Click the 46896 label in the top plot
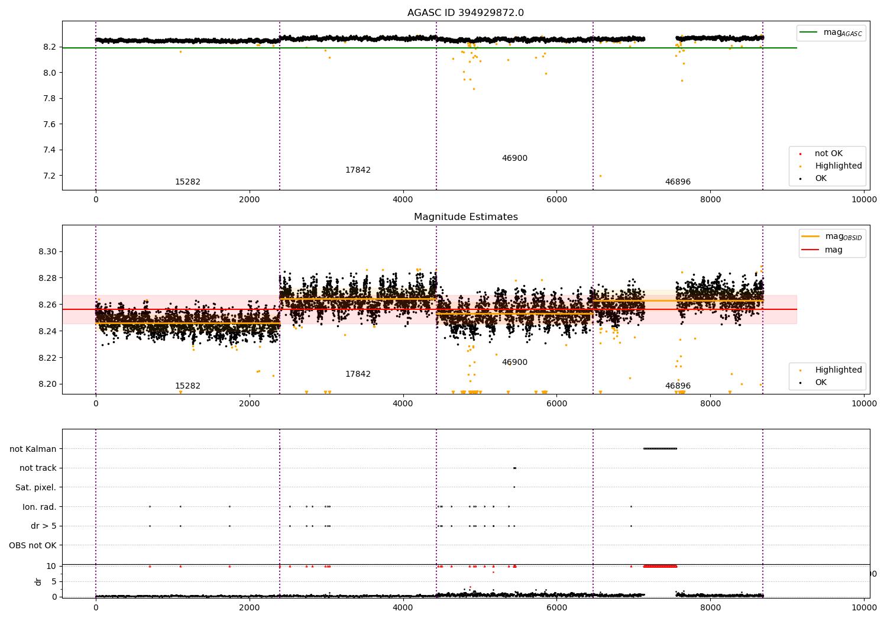 pyautogui.click(x=678, y=182)
